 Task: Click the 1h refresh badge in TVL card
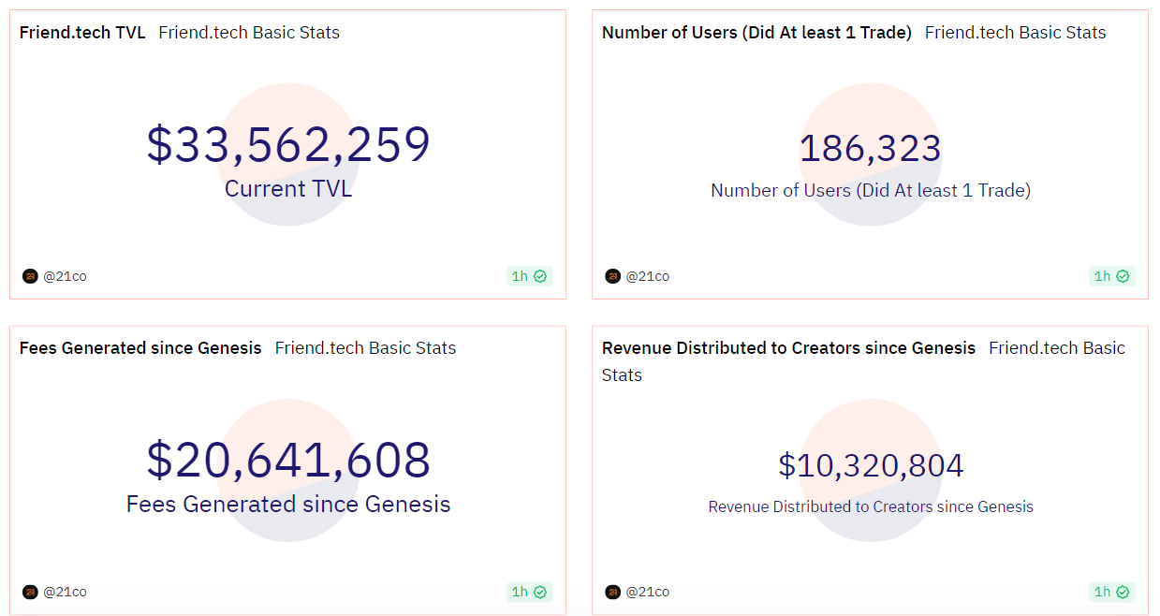tap(529, 276)
